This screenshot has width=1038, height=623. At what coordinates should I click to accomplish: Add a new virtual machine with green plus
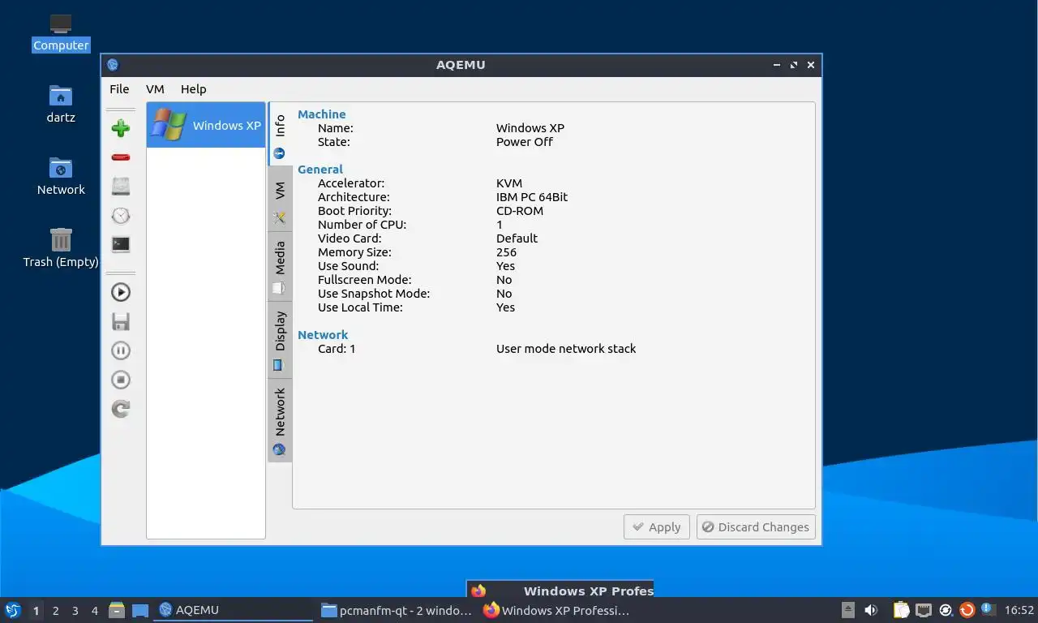coord(121,128)
